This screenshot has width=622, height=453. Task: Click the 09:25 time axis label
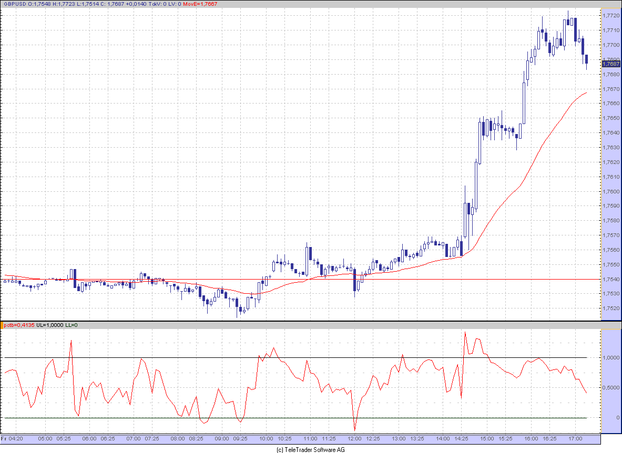pyautogui.click(x=240, y=438)
